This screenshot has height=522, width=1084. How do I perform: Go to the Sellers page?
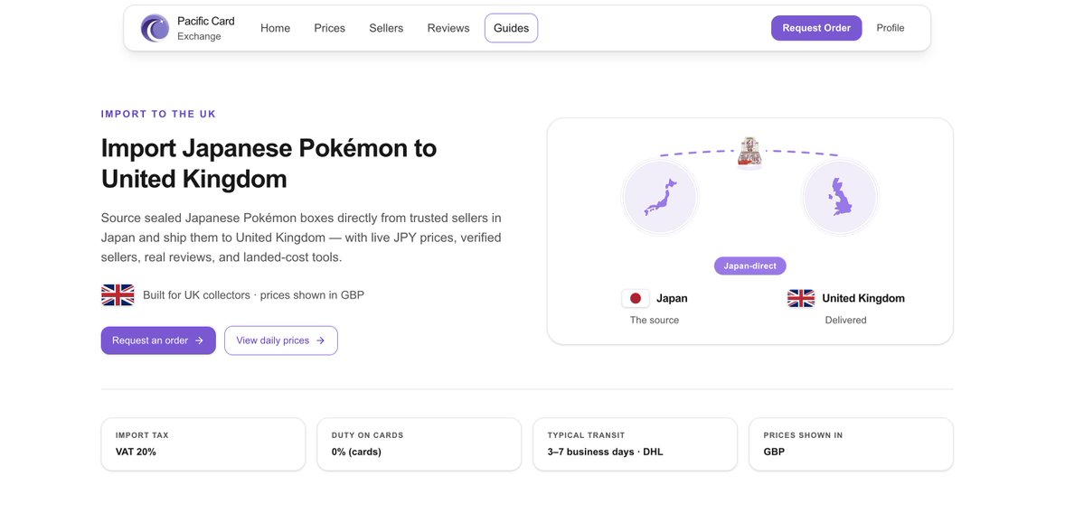(386, 28)
